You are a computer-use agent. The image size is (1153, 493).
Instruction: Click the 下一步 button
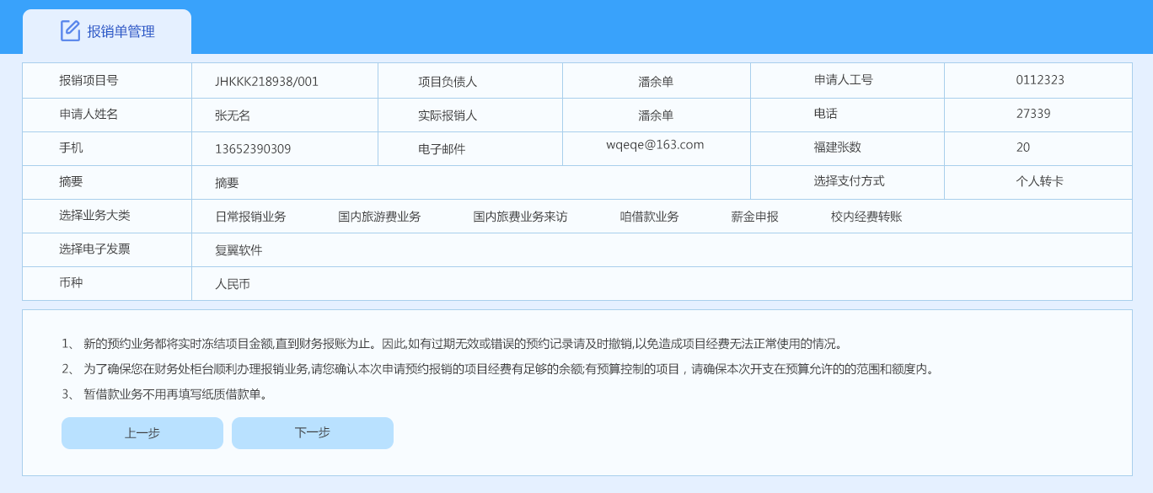coord(313,433)
